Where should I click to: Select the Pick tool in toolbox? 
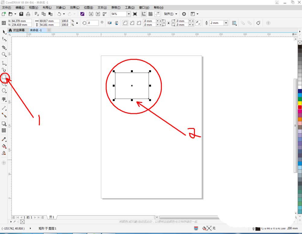coord(4,32)
